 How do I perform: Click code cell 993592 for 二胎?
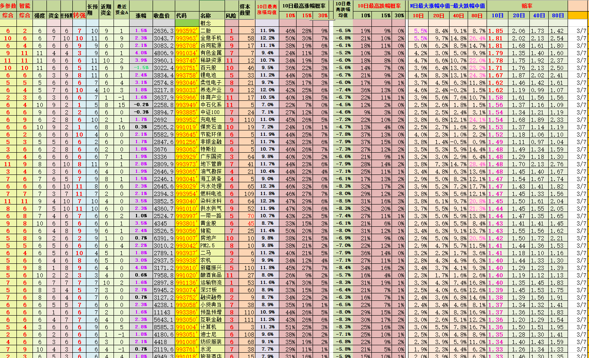[187, 31]
